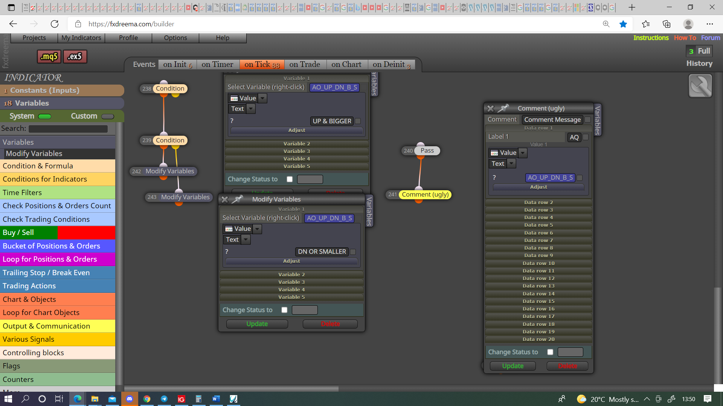Refresh the fxdreema page
723x406 pixels.
pos(55,24)
